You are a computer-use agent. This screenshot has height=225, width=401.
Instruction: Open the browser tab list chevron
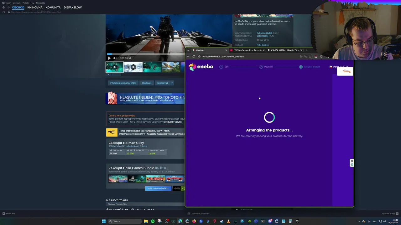tap(188, 50)
